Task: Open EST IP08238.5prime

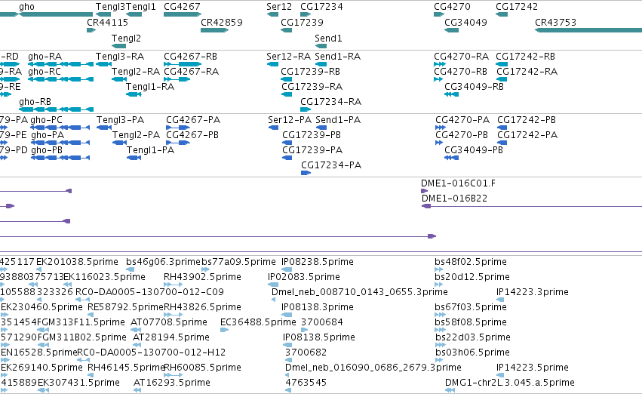Action: pos(318,262)
